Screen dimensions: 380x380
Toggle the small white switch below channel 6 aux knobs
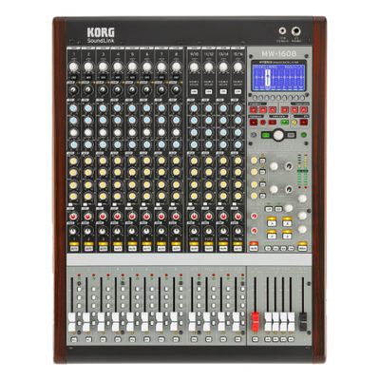click(144, 204)
